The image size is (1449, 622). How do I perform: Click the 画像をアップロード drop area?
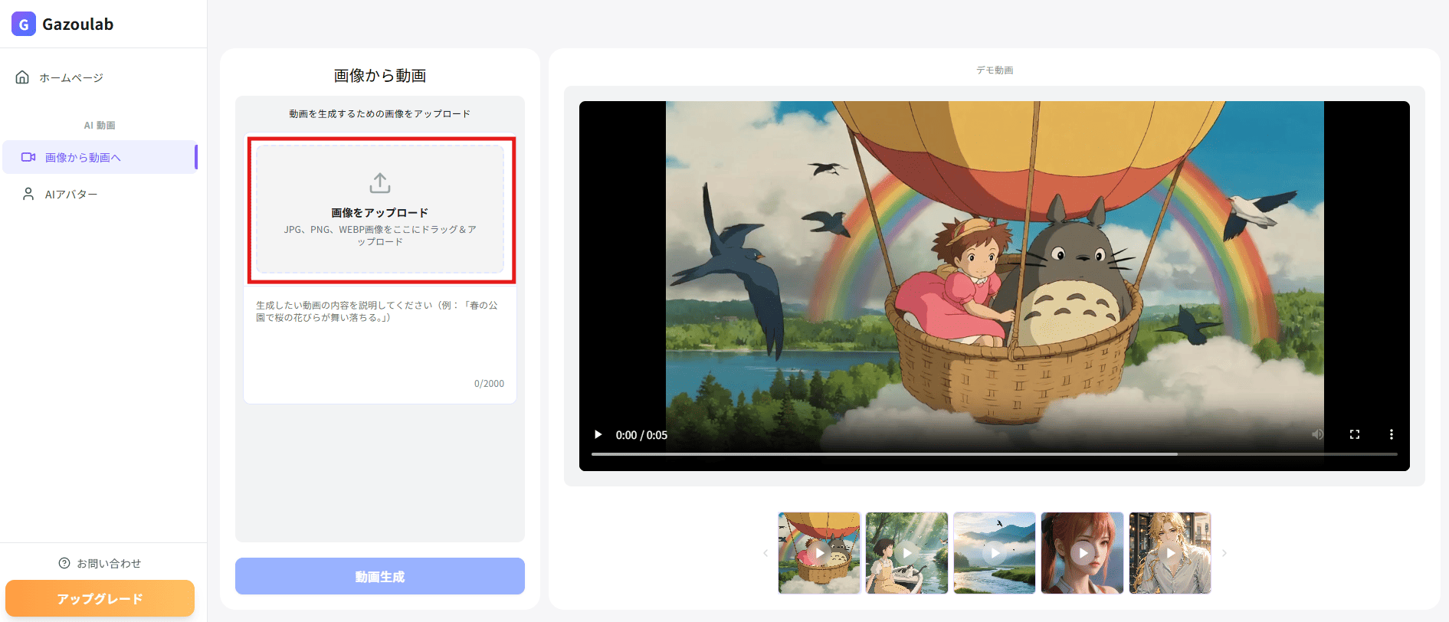pyautogui.click(x=380, y=209)
